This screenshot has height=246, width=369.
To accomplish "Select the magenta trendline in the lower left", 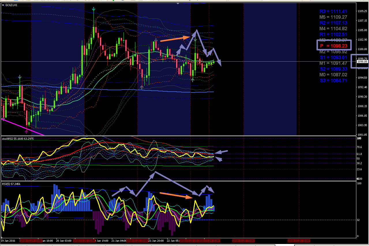I will (x=23, y=126).
